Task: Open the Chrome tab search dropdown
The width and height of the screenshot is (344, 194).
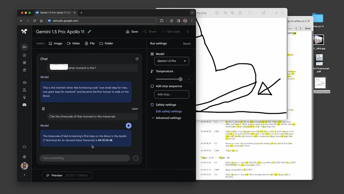Action: (x=192, y=13)
